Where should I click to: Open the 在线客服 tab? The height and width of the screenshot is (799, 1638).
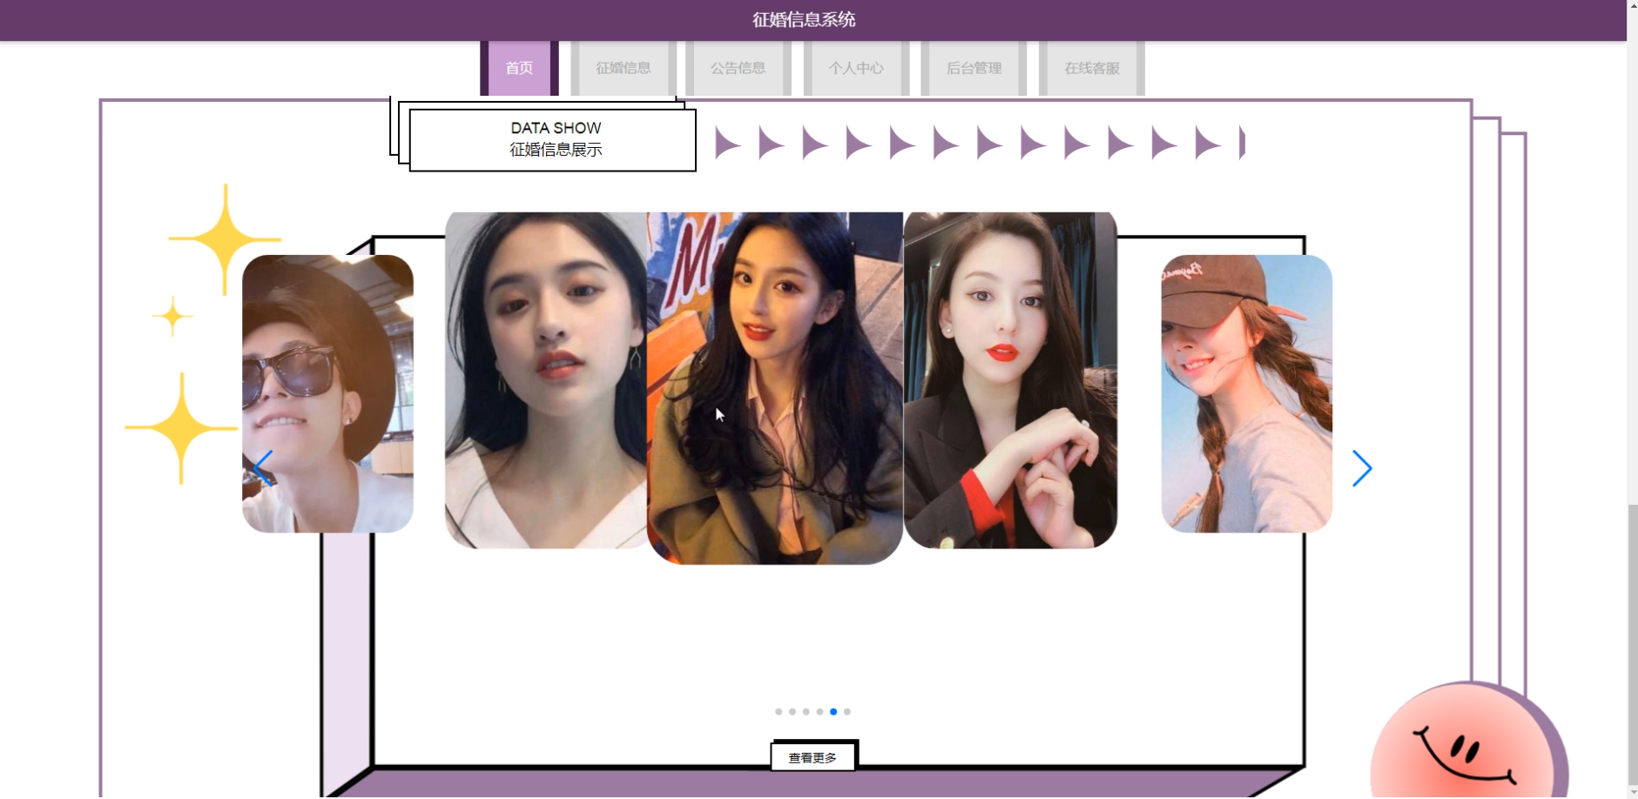point(1092,68)
